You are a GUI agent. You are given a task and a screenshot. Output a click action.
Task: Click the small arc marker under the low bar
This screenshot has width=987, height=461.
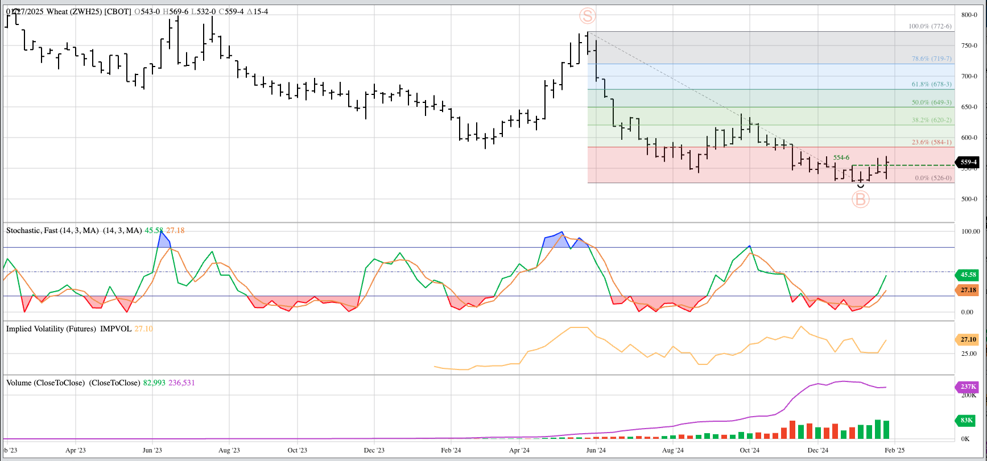coord(860,186)
